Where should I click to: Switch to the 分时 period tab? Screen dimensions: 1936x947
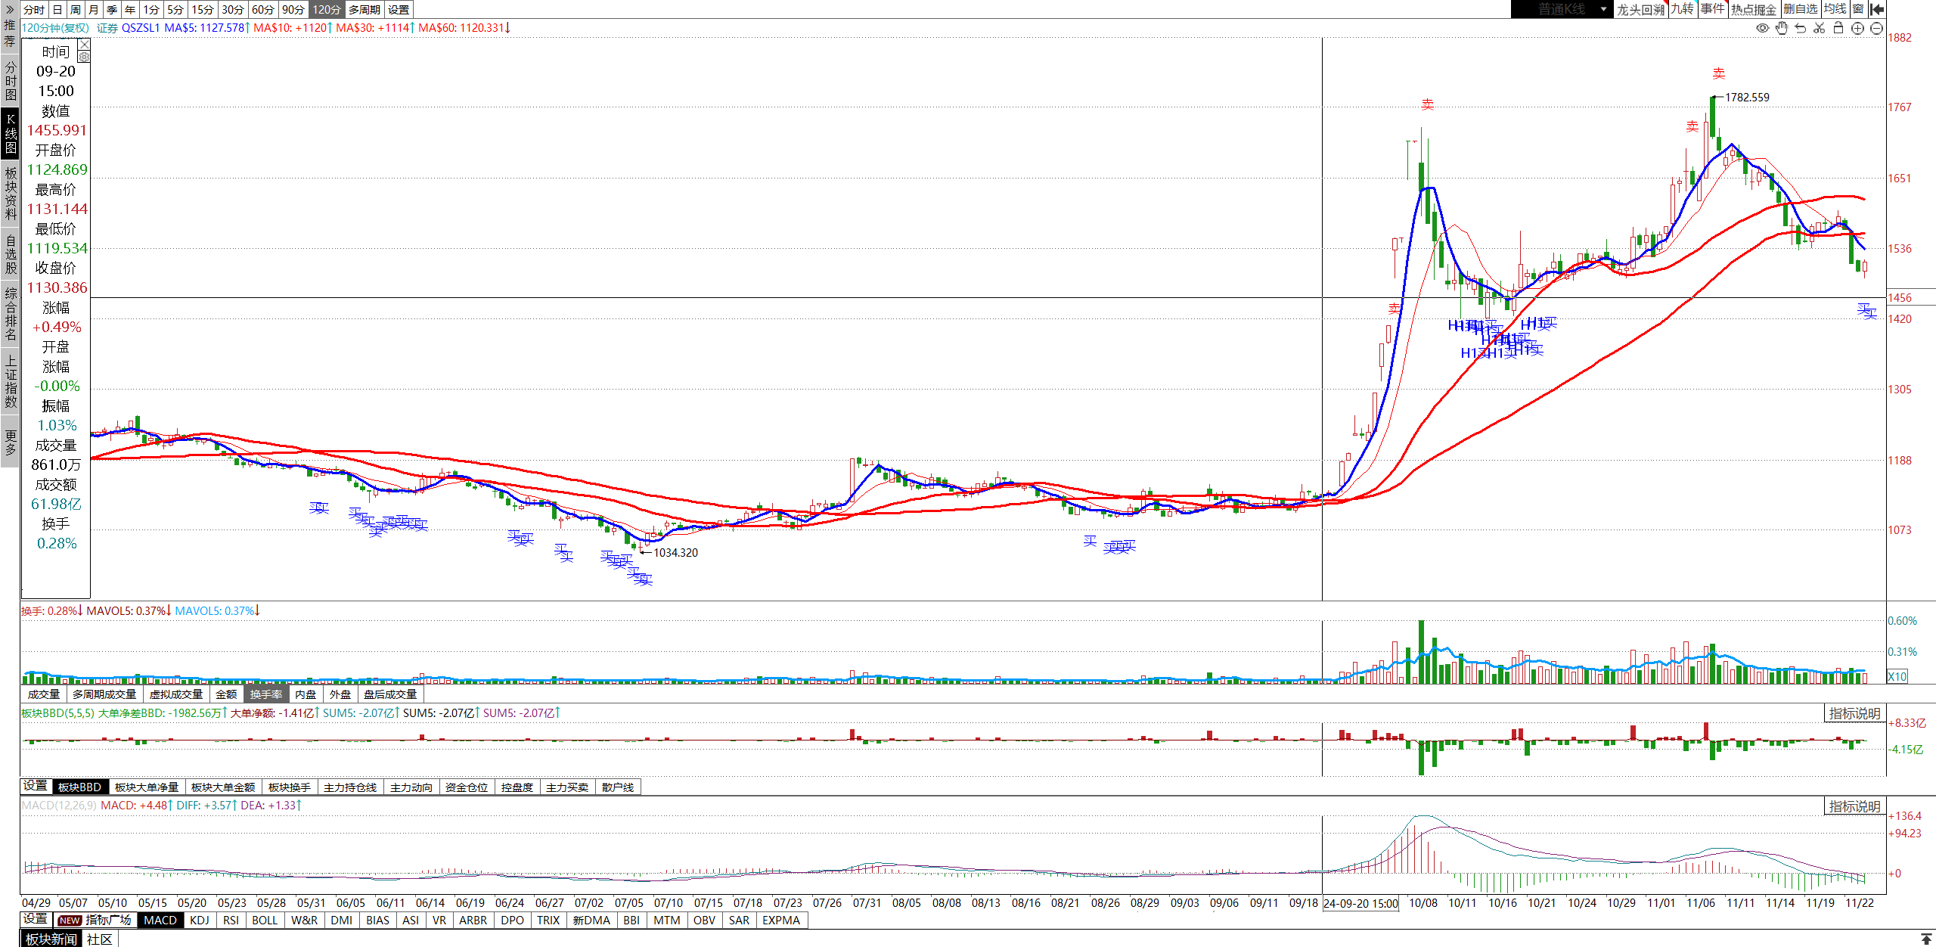coord(34,10)
